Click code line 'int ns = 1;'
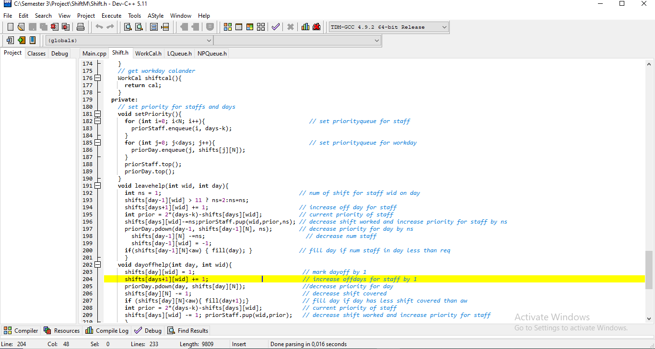 143,193
